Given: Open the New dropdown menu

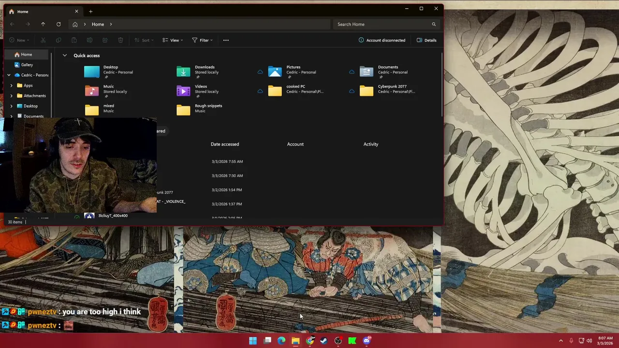Looking at the screenshot, I should 19,40.
